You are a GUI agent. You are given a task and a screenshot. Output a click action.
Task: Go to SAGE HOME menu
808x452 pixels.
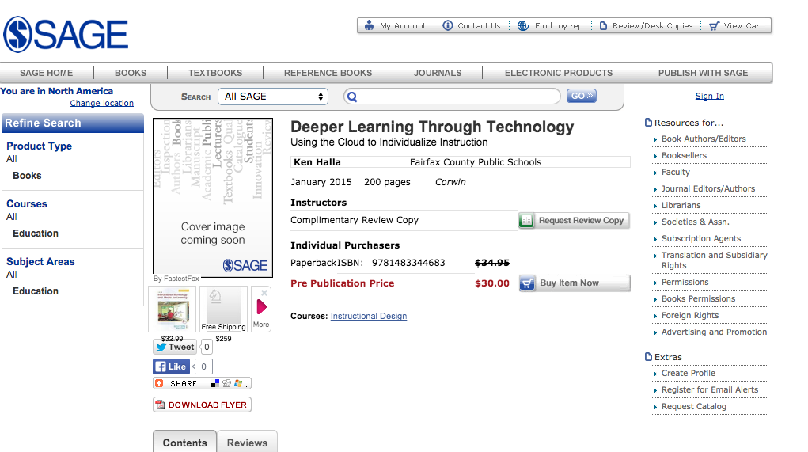pyautogui.click(x=47, y=73)
